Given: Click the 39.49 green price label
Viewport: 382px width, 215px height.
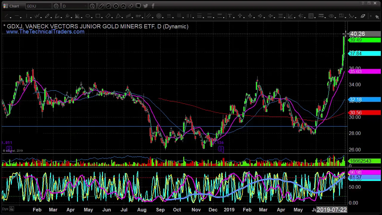Looking at the screenshot, I should click(x=364, y=40).
